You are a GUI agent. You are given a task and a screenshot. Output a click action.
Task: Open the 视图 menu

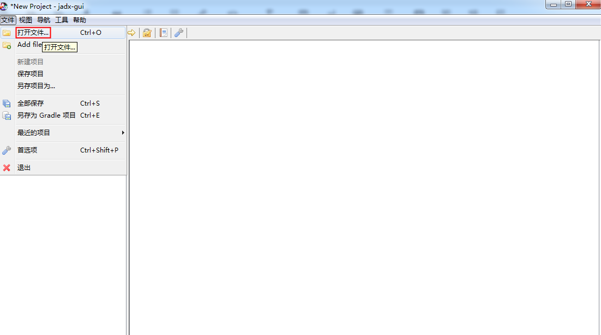pyautogui.click(x=25, y=20)
